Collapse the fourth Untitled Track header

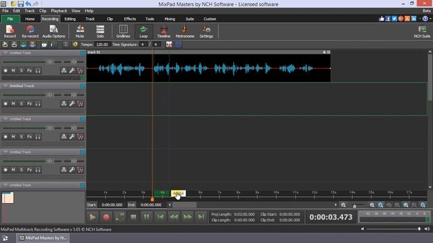(5, 152)
